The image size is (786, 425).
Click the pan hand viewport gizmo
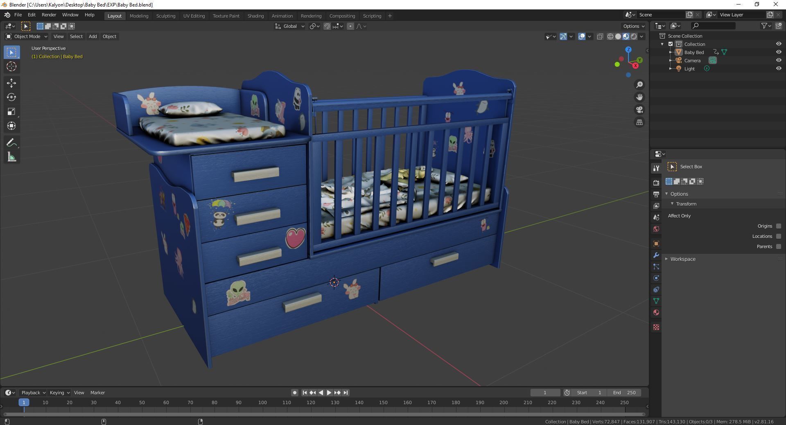639,97
